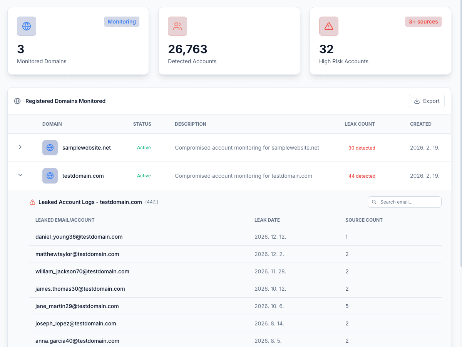Collapse the testdomain.com row
462x347 pixels.
pos(20,175)
